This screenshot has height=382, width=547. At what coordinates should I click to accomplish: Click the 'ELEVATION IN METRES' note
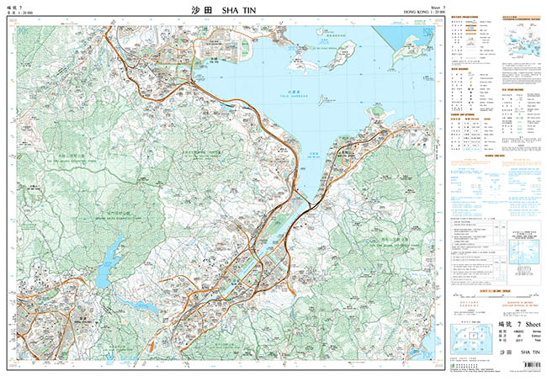520,302
